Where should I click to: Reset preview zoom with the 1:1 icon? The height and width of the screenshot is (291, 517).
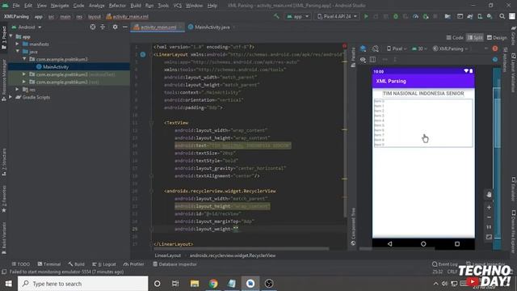[489, 227]
